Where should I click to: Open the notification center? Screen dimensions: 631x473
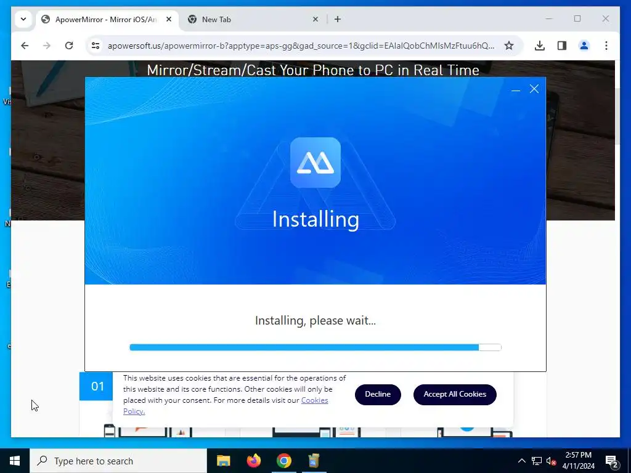point(612,461)
